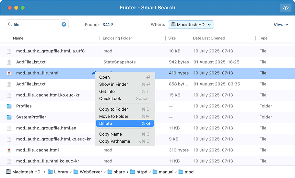
Task: Click the share folder icon in path bar
Action: pyautogui.click(x=110, y=172)
